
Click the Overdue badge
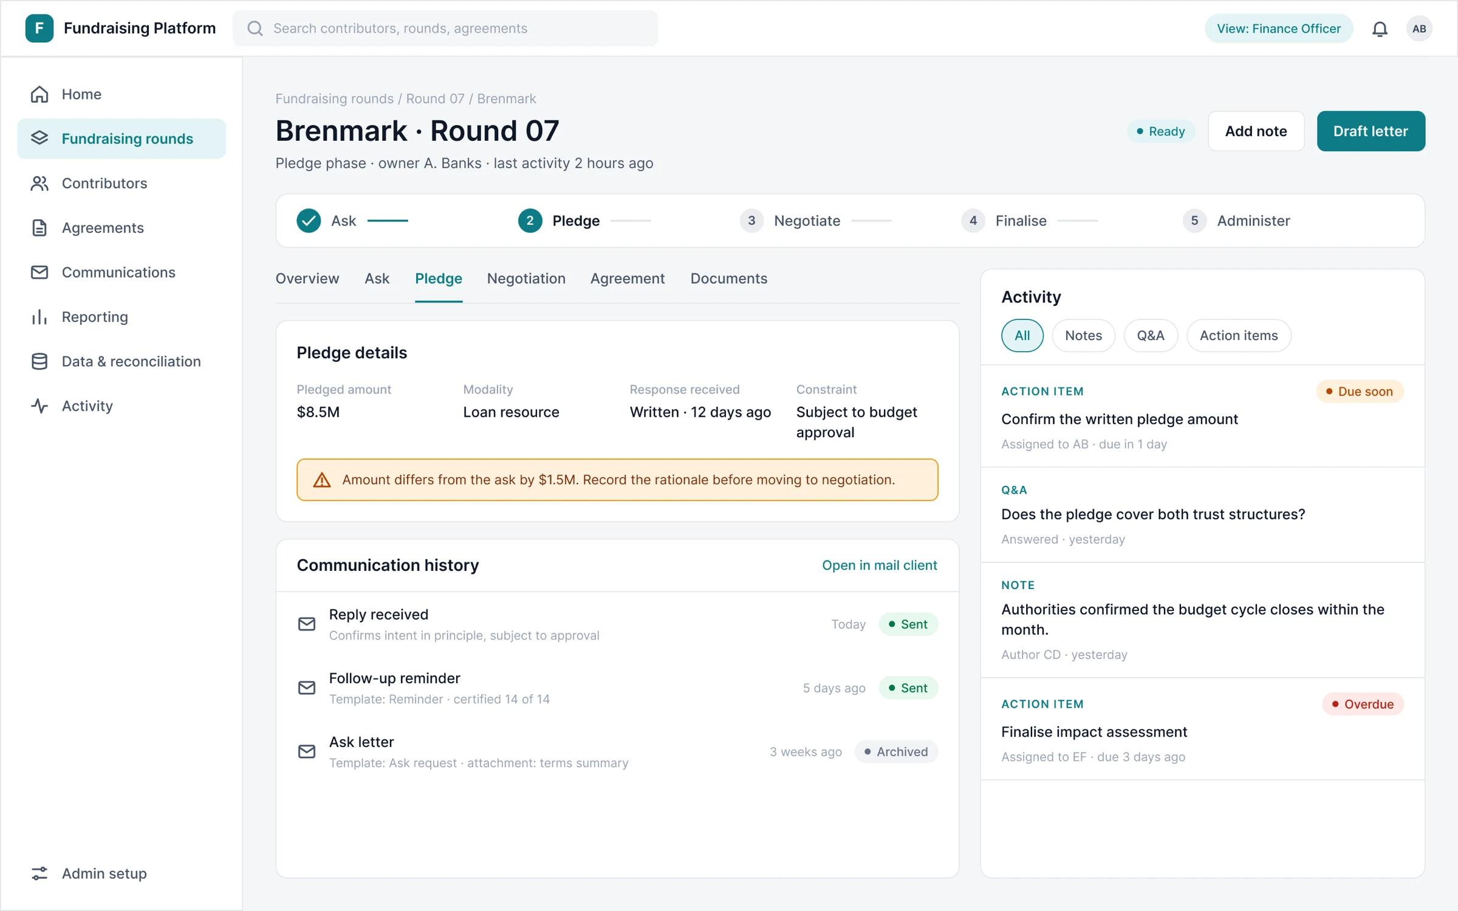(x=1363, y=705)
